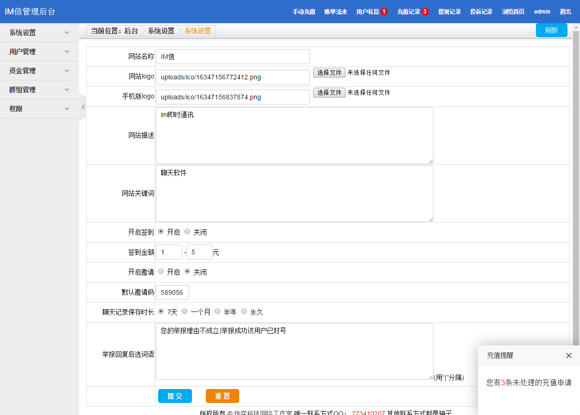Select 开启 for 开启邀请
Viewport: 580px width, 415px height.
click(161, 271)
